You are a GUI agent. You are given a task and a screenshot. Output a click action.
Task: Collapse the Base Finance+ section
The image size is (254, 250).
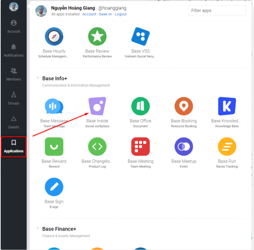point(38,228)
